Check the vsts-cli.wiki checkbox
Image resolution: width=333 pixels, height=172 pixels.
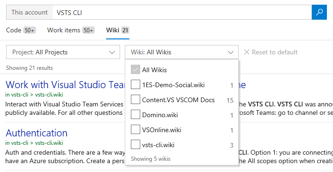point(135,145)
